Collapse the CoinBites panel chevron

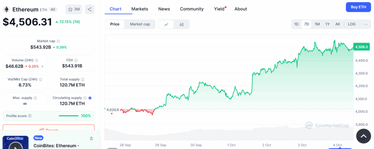91,138
